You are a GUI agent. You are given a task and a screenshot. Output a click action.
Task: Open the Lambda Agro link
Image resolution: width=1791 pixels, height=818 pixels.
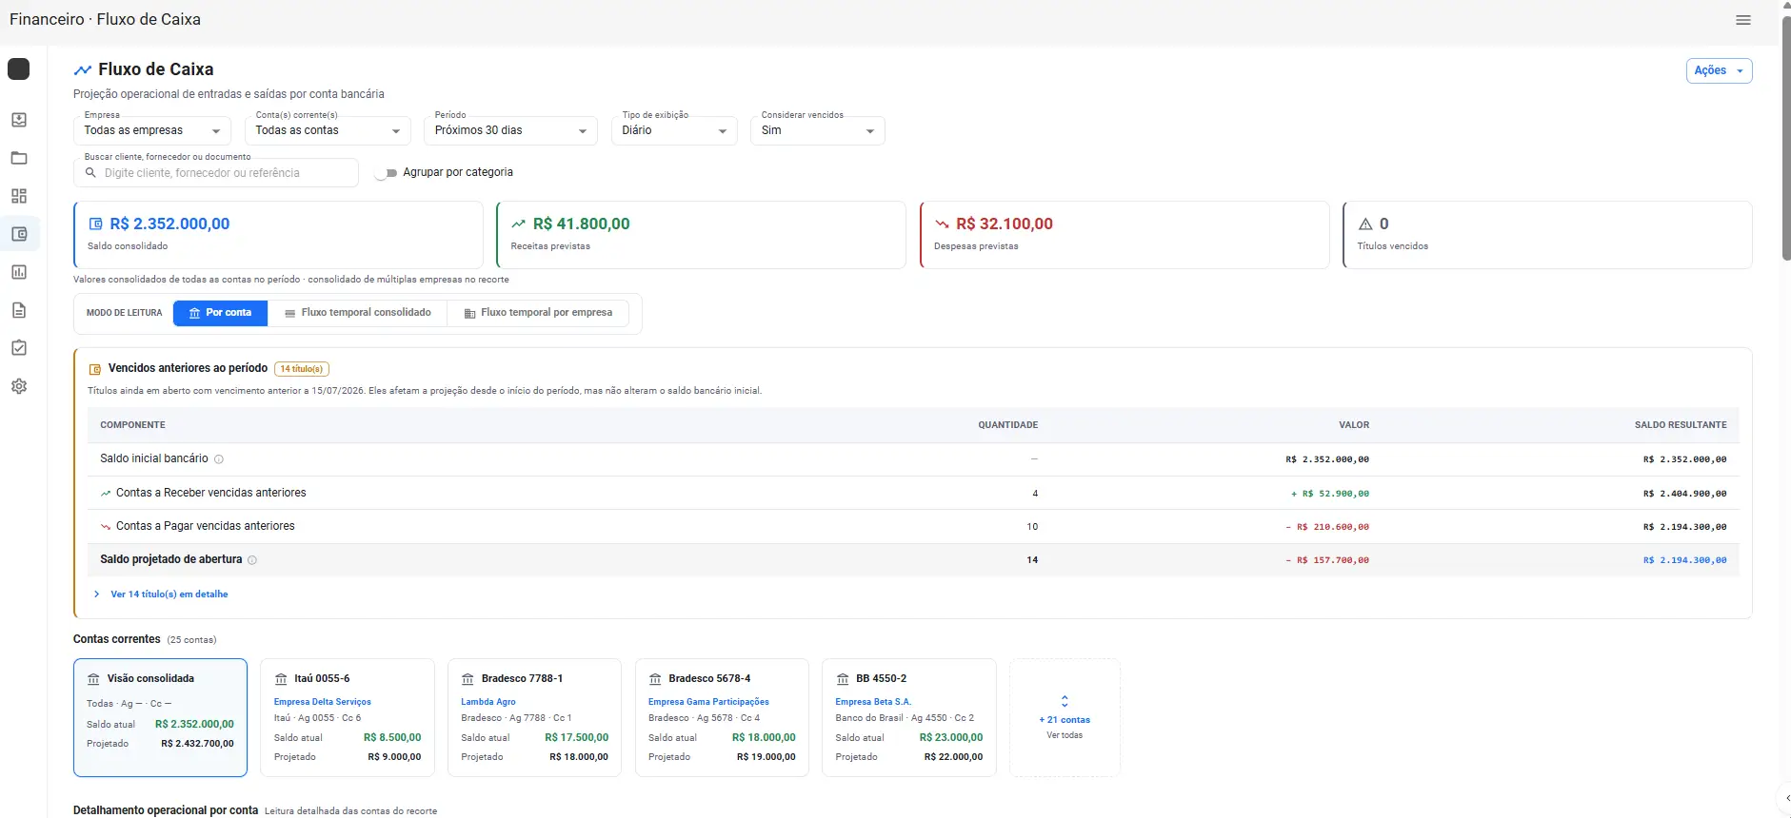coord(488,702)
